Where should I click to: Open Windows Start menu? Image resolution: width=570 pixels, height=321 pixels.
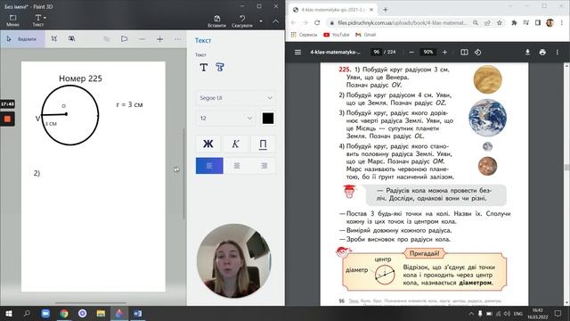9,313
